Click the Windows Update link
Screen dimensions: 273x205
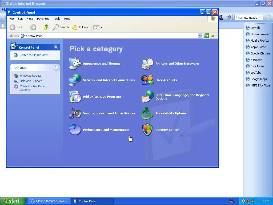pos(30,76)
